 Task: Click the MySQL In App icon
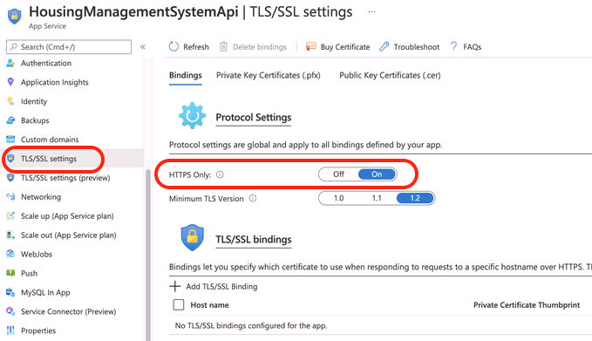pos(10,292)
